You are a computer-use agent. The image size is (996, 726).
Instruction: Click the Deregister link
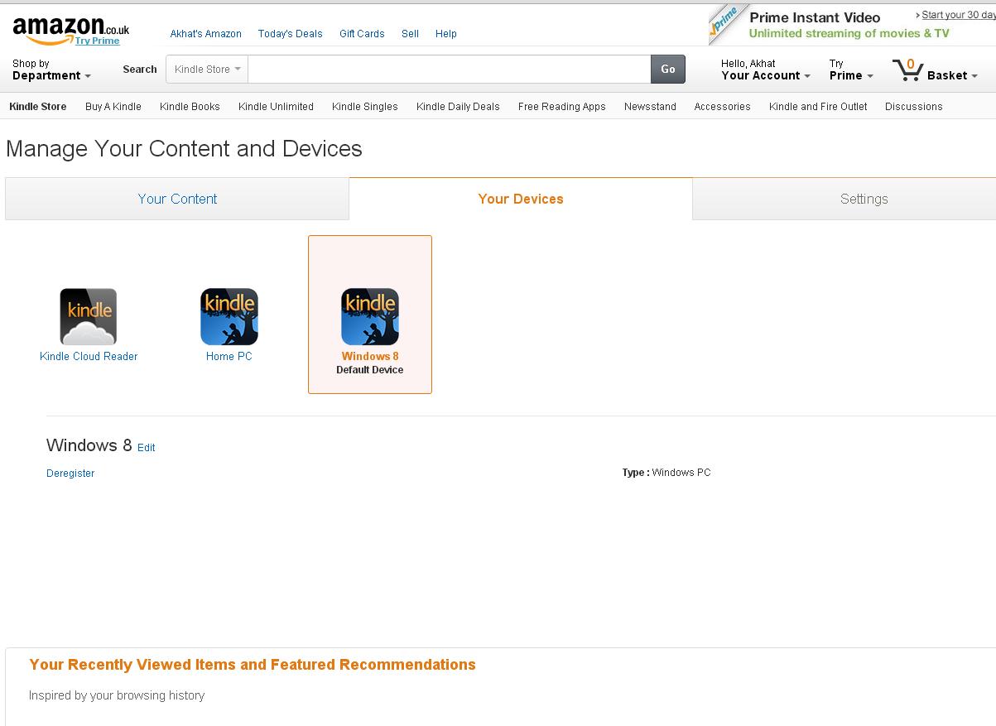coord(70,474)
